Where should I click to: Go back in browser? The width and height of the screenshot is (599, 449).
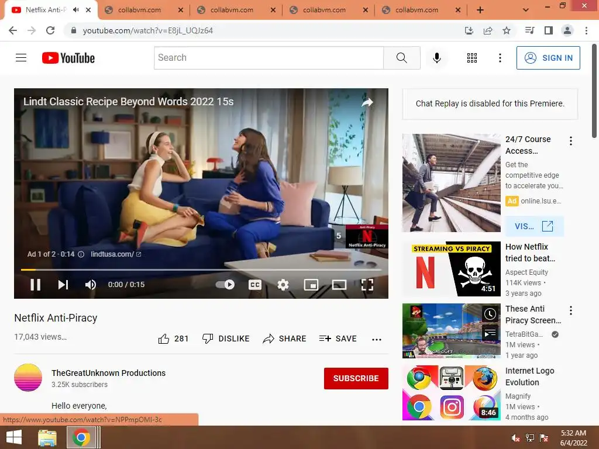click(13, 30)
